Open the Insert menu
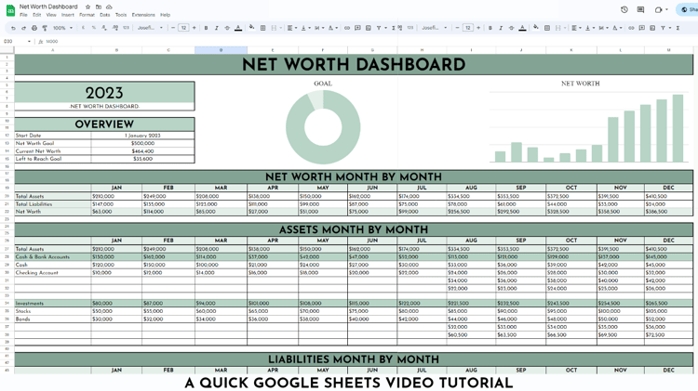 [x=68, y=15]
